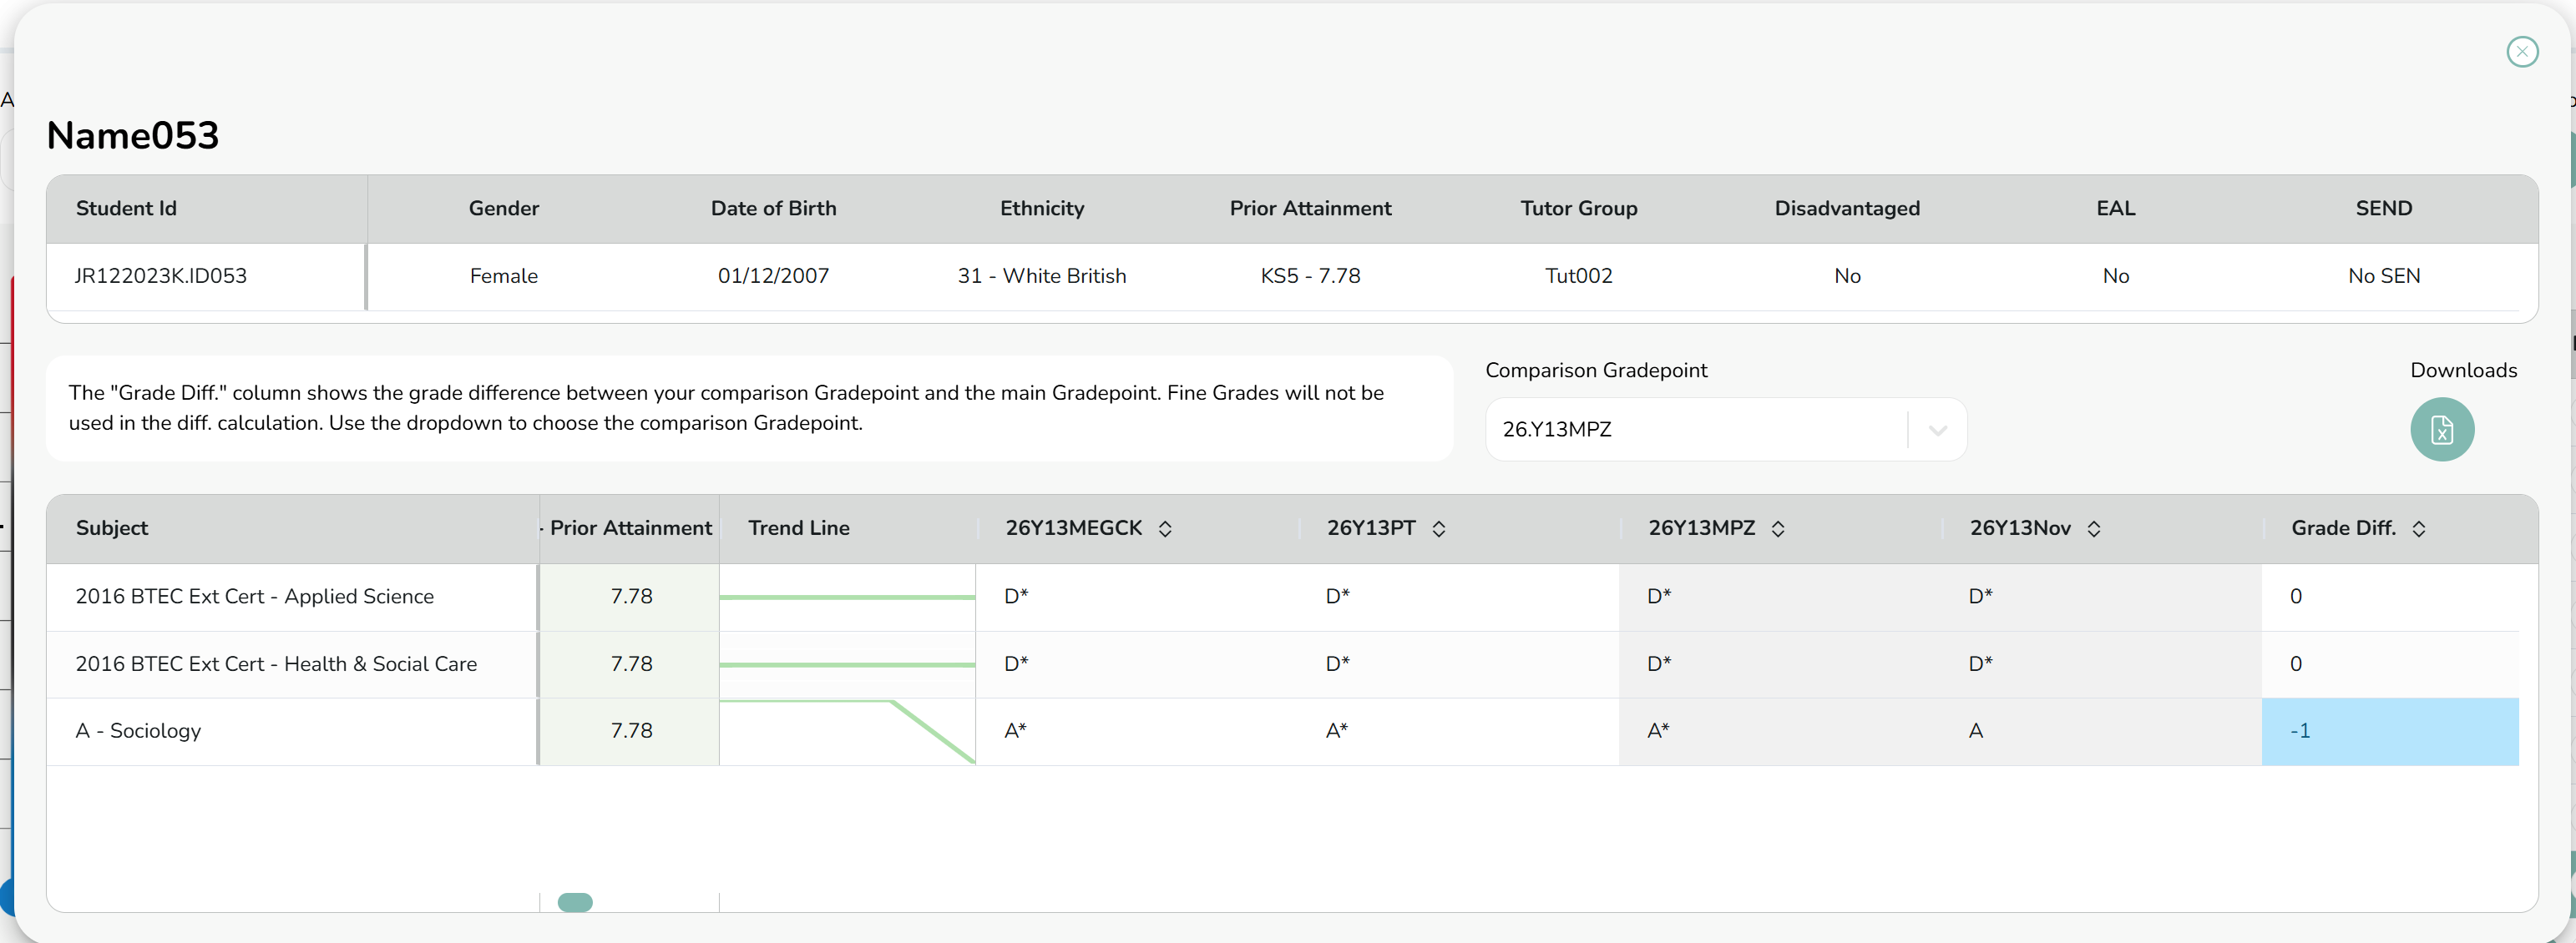Click the Sociology 26Y13PT grade A*

[1336, 731]
